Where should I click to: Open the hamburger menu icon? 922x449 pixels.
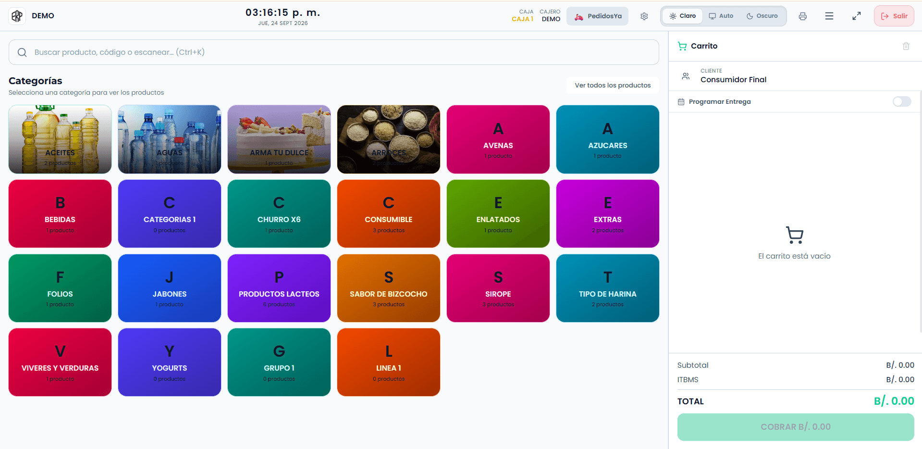click(829, 16)
